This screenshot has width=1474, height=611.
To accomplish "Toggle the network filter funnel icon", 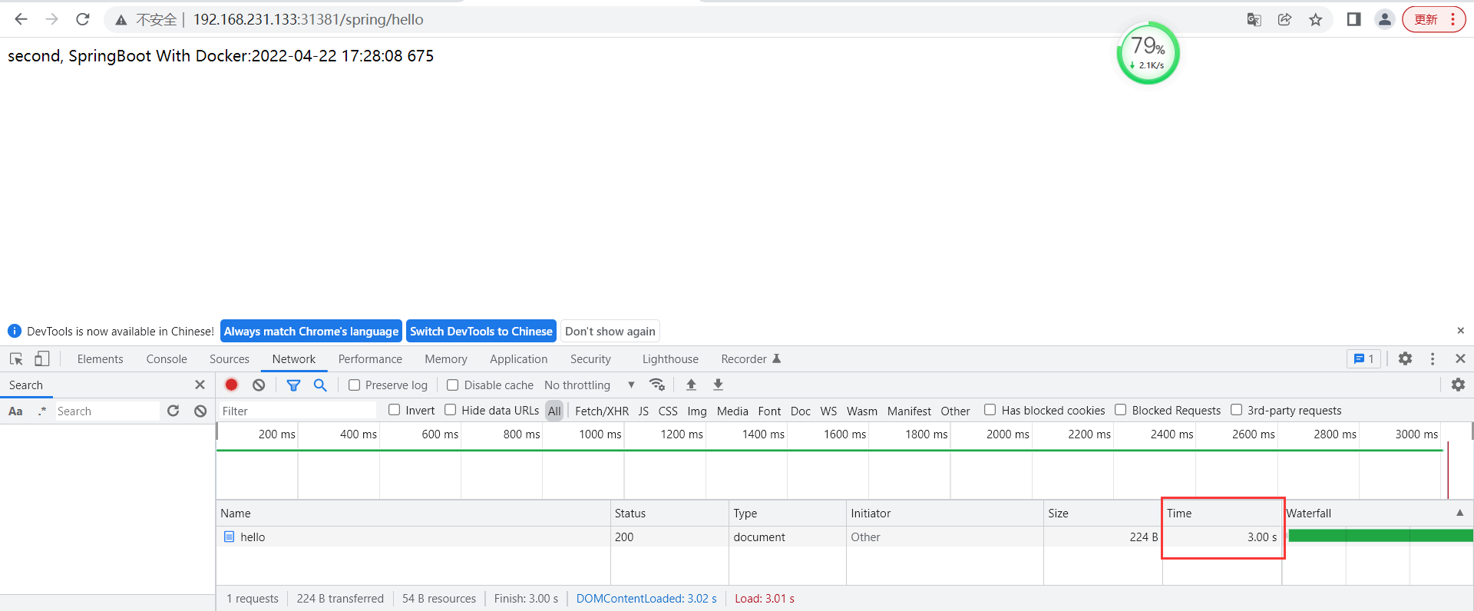I will (x=293, y=385).
